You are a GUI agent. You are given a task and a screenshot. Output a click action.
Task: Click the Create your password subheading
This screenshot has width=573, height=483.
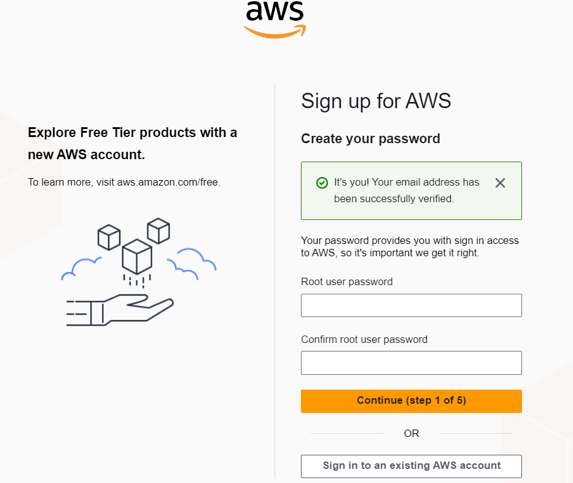[x=370, y=139]
